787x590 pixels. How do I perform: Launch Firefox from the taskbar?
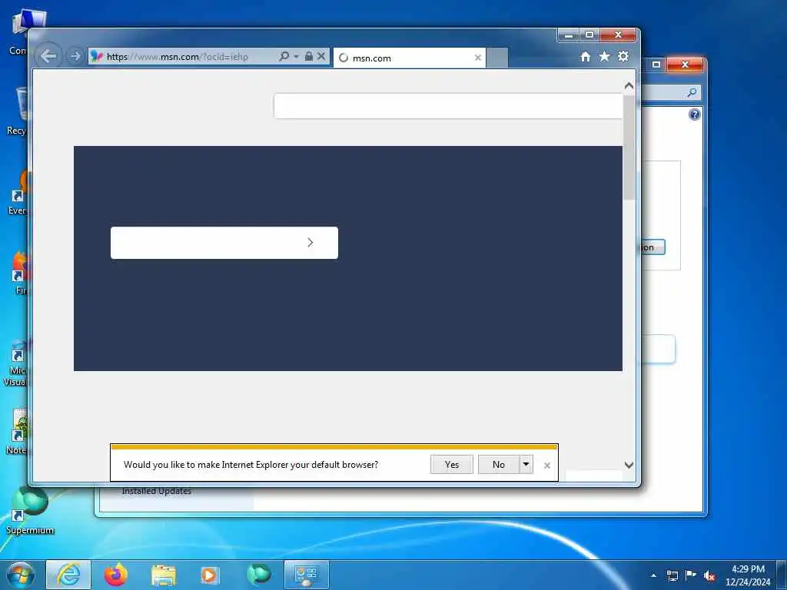(x=116, y=575)
